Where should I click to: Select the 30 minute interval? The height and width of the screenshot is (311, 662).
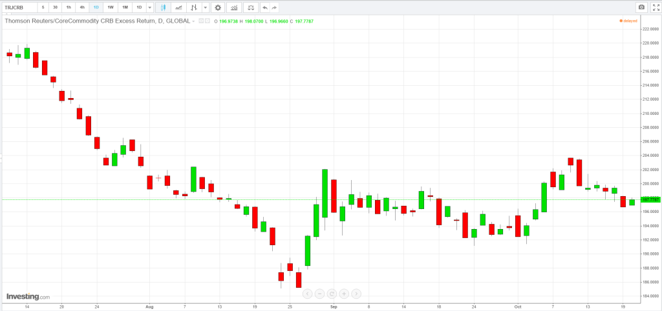55,7
